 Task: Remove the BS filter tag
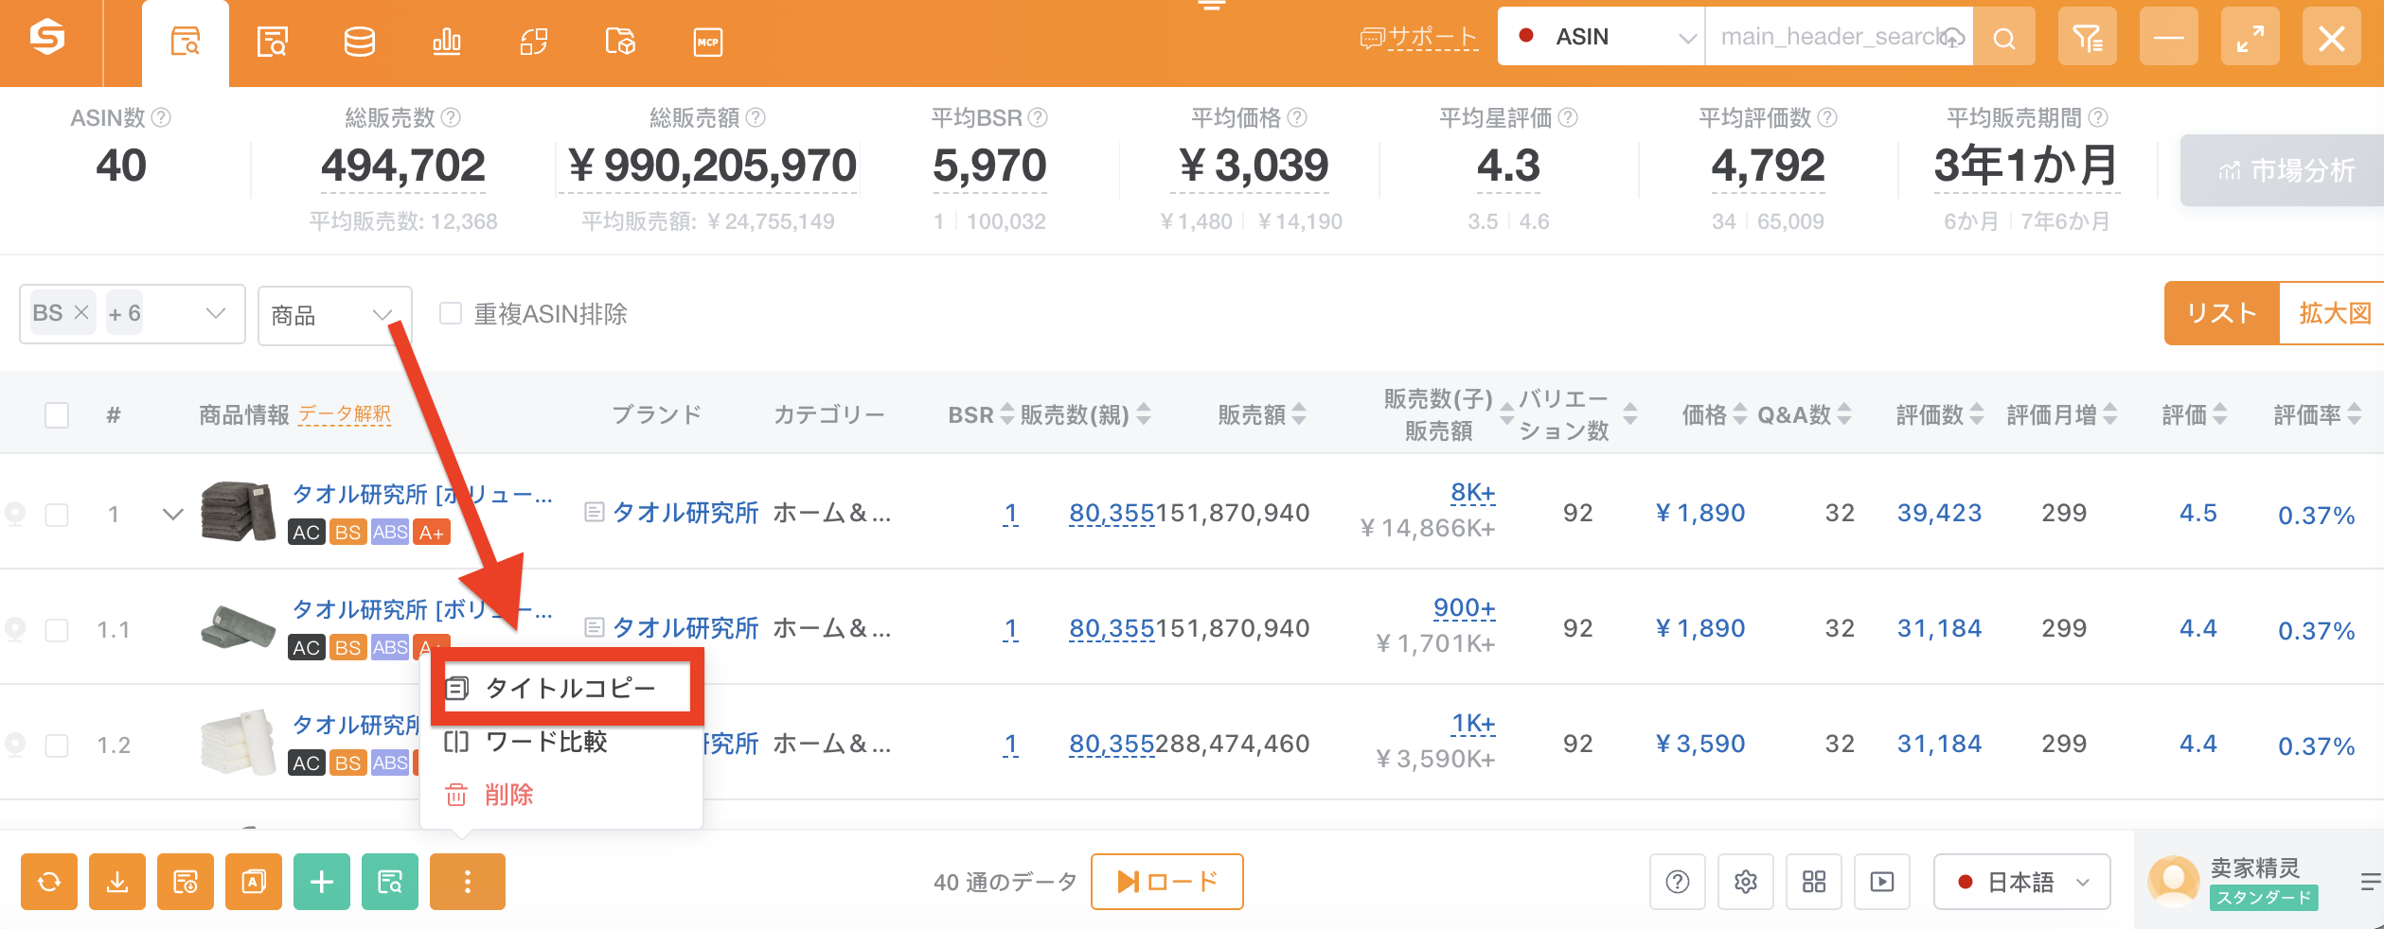[81, 313]
